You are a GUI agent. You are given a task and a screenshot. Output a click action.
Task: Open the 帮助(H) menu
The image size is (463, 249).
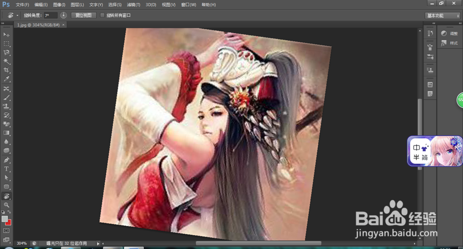pos(209,5)
